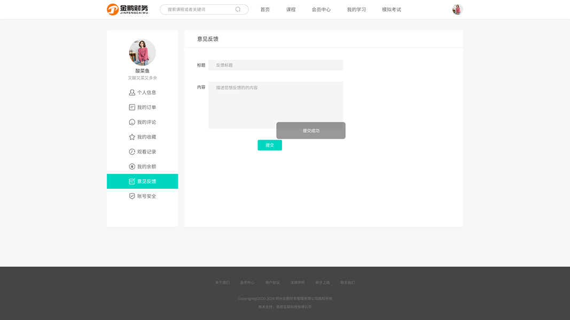Open 观看记录 in the sidebar

pos(143,151)
